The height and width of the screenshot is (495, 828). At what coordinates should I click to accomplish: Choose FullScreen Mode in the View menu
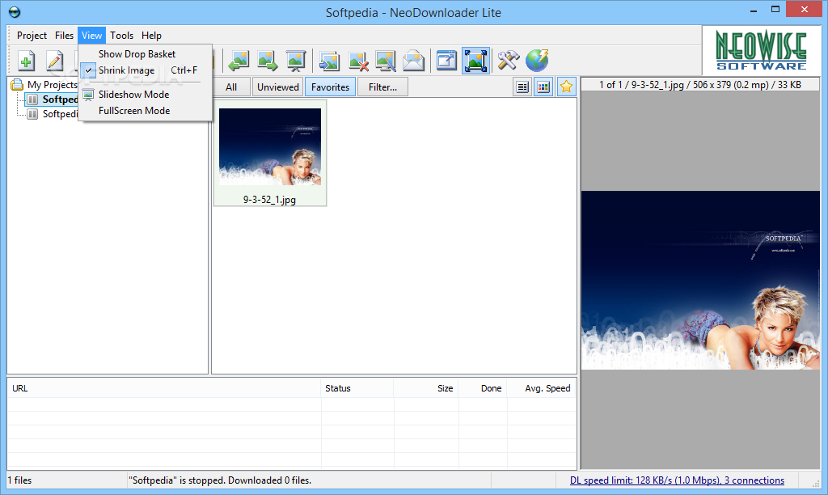[146, 111]
